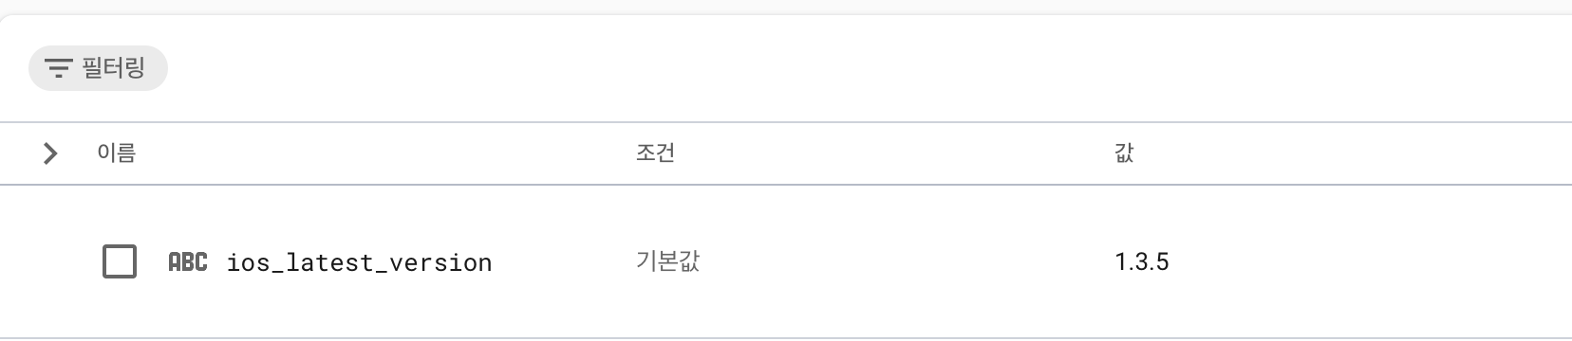The image size is (1572, 341).
Task: Open the 필터링 filter chip
Action: 98,68
